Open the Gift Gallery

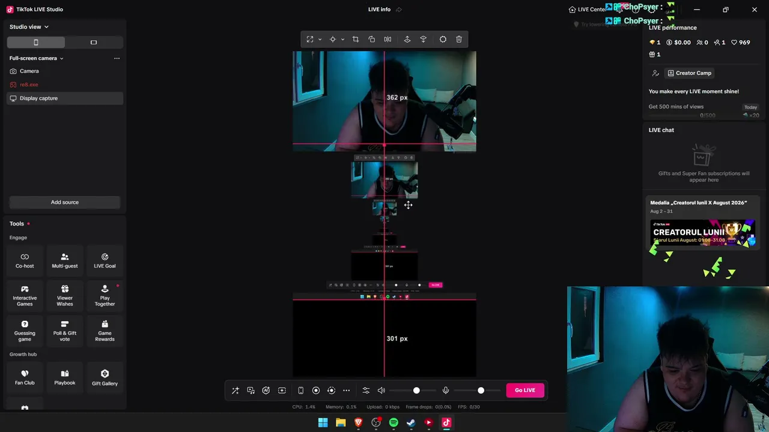pos(105,377)
